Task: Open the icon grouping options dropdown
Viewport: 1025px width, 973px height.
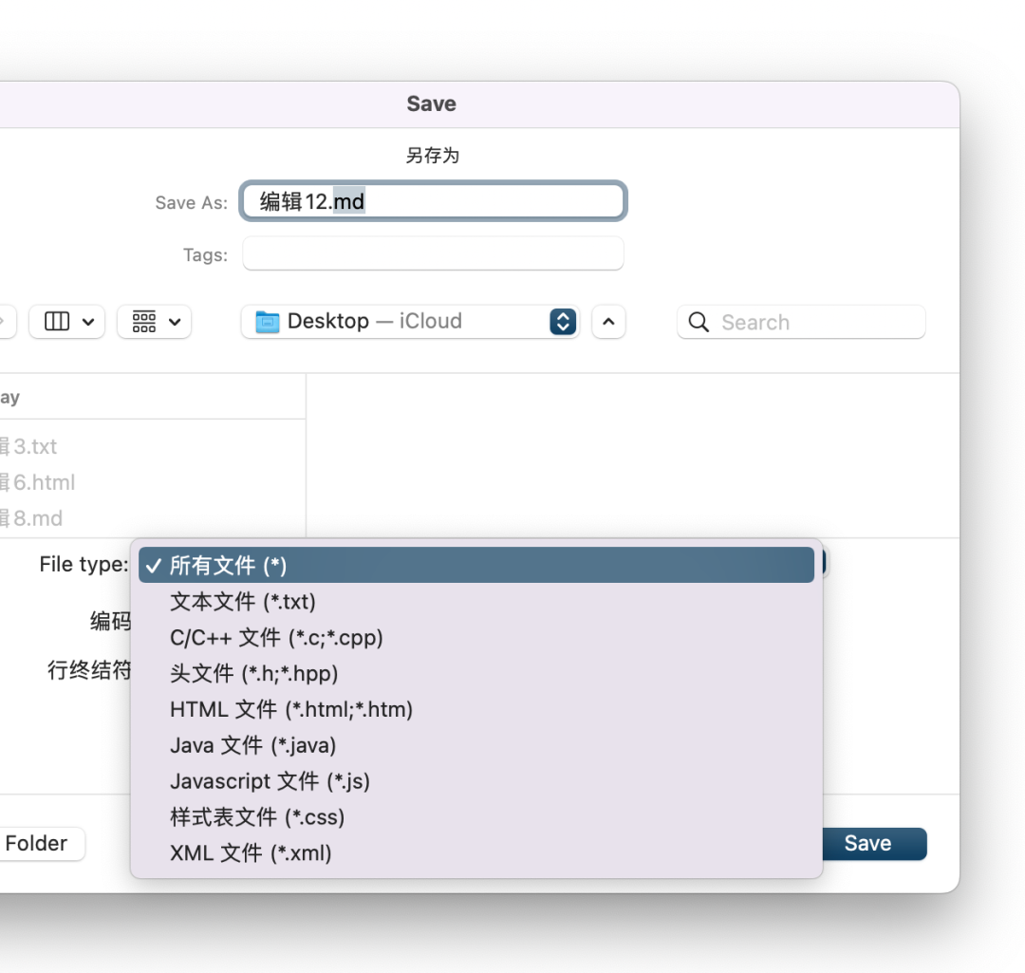Action: pos(155,322)
